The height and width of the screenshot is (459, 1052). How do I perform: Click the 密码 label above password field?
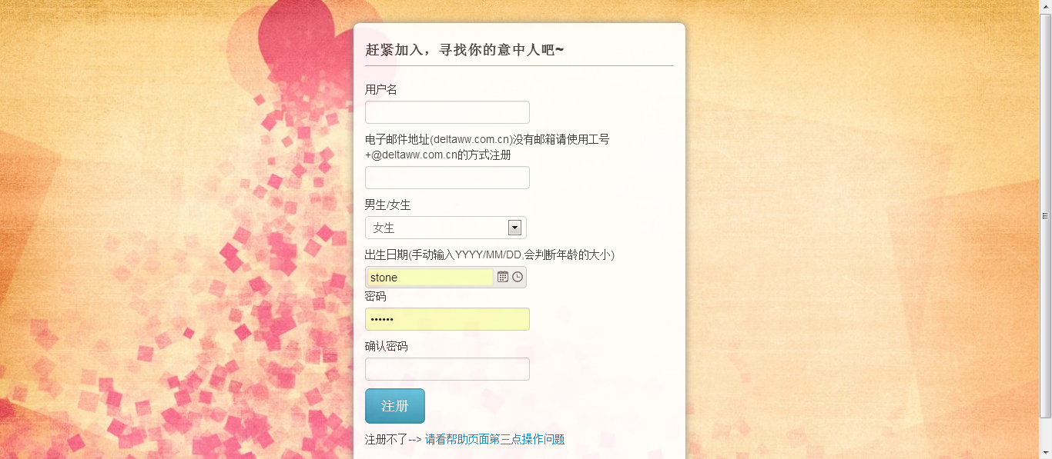(x=376, y=296)
